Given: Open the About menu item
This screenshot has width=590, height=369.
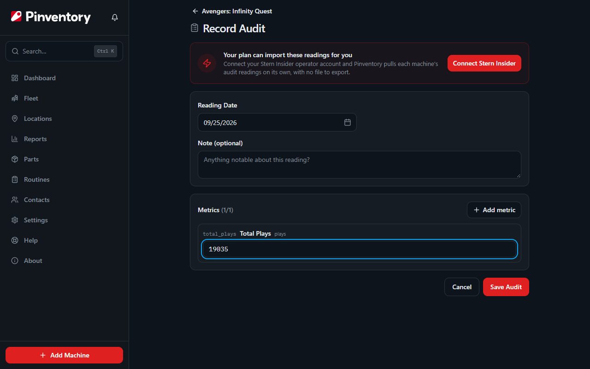Looking at the screenshot, I should (x=64, y=261).
